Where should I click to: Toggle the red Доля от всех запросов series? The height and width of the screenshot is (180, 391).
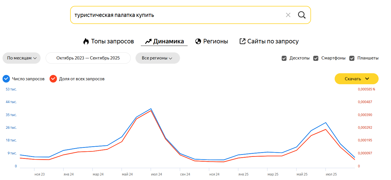53,79
